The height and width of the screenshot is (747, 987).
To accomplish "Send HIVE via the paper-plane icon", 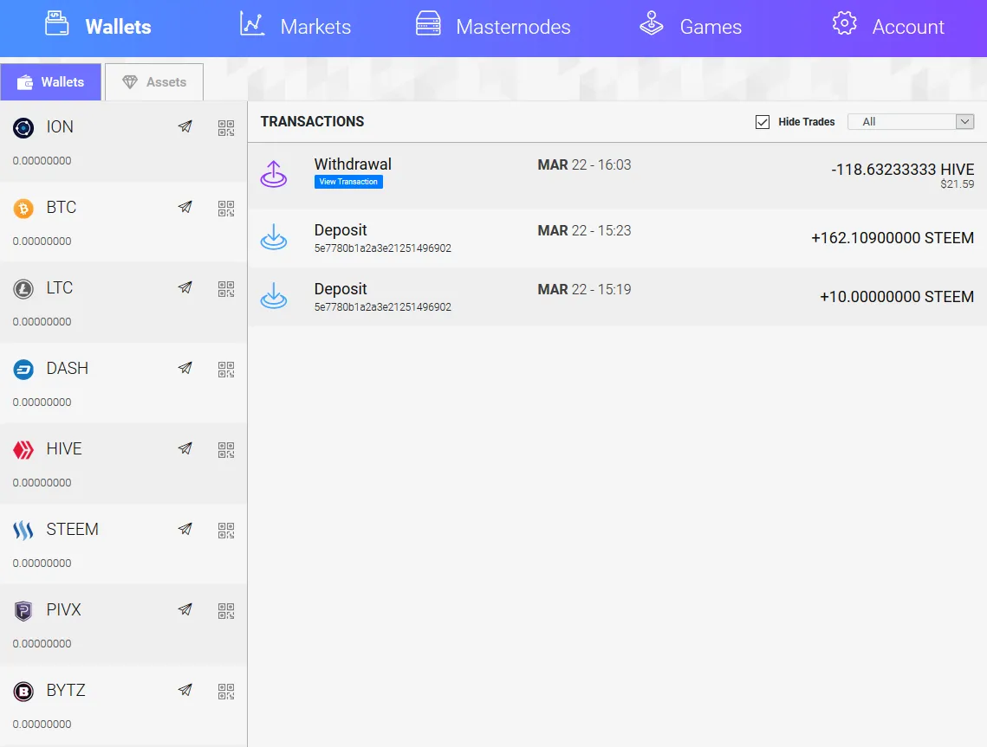I will (x=185, y=448).
